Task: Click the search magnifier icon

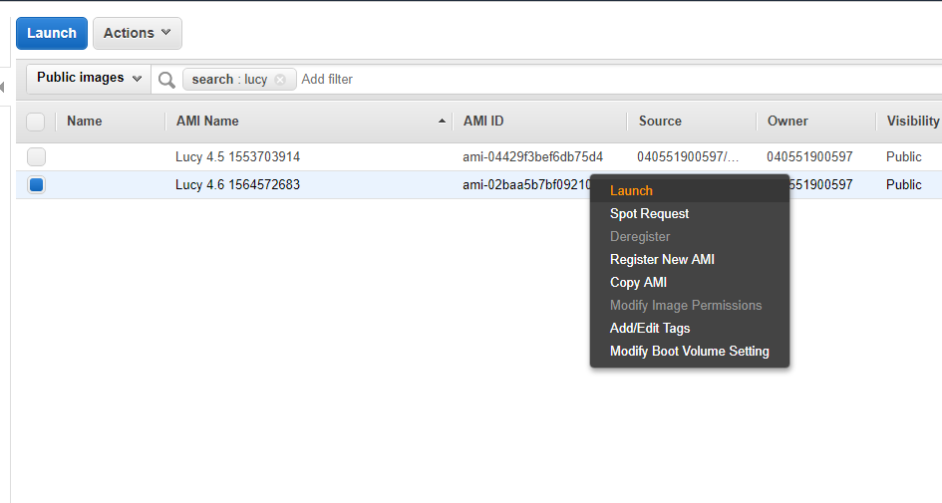Action: pos(167,80)
